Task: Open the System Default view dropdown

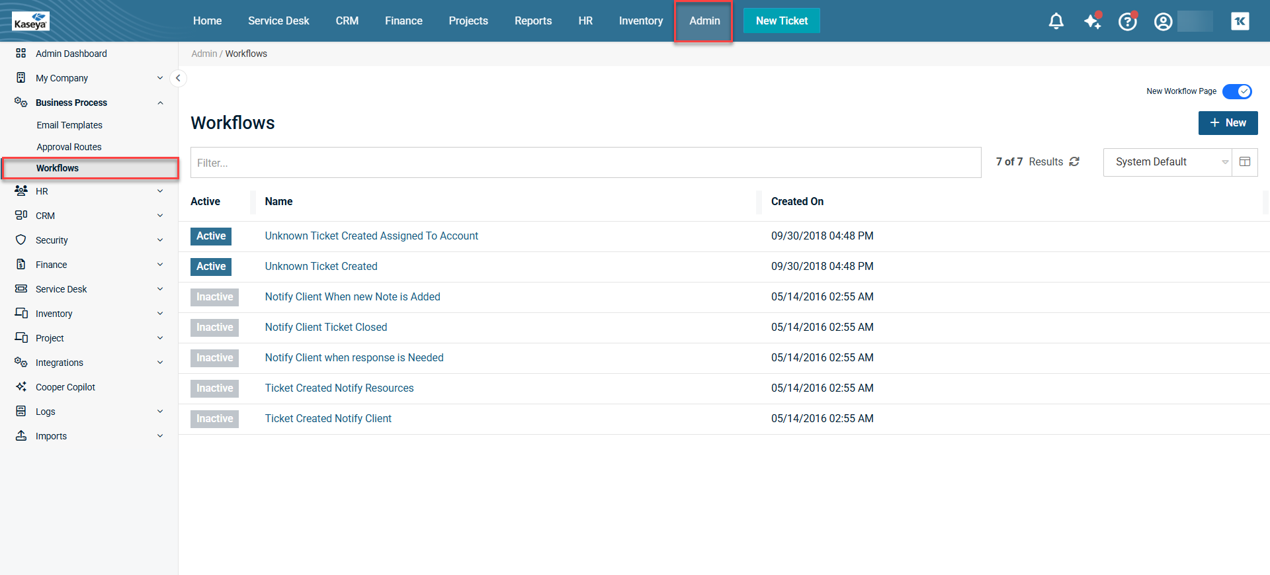Action: 1167,162
